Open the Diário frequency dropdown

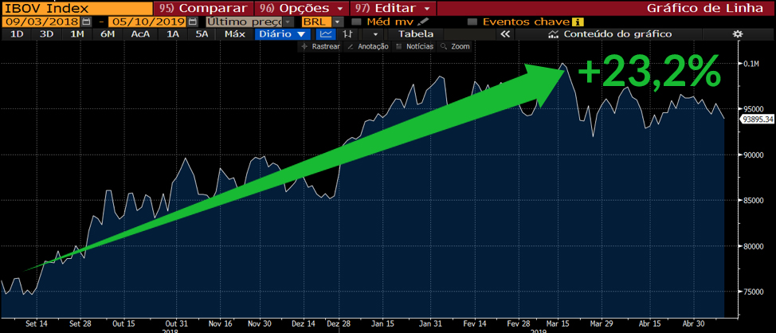coord(282,34)
